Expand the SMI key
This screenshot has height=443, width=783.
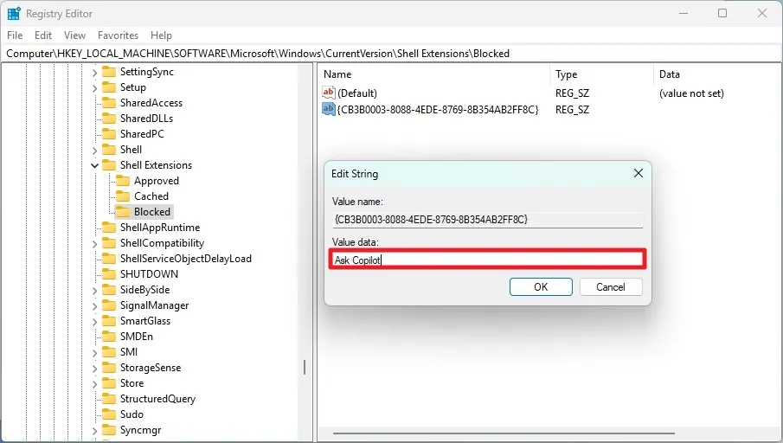click(x=94, y=353)
